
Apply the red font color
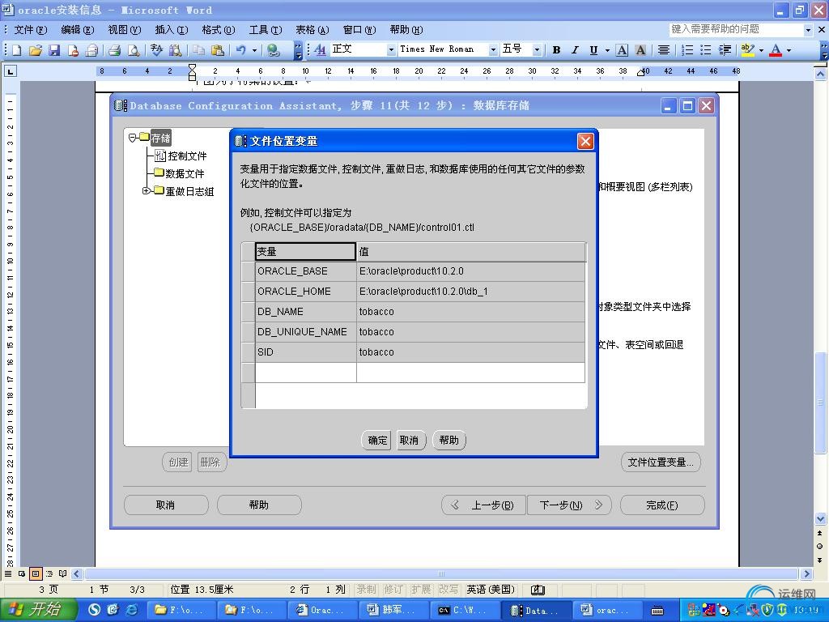coord(776,49)
